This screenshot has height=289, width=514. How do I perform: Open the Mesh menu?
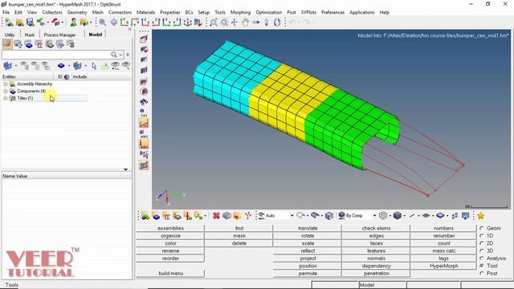pos(97,12)
